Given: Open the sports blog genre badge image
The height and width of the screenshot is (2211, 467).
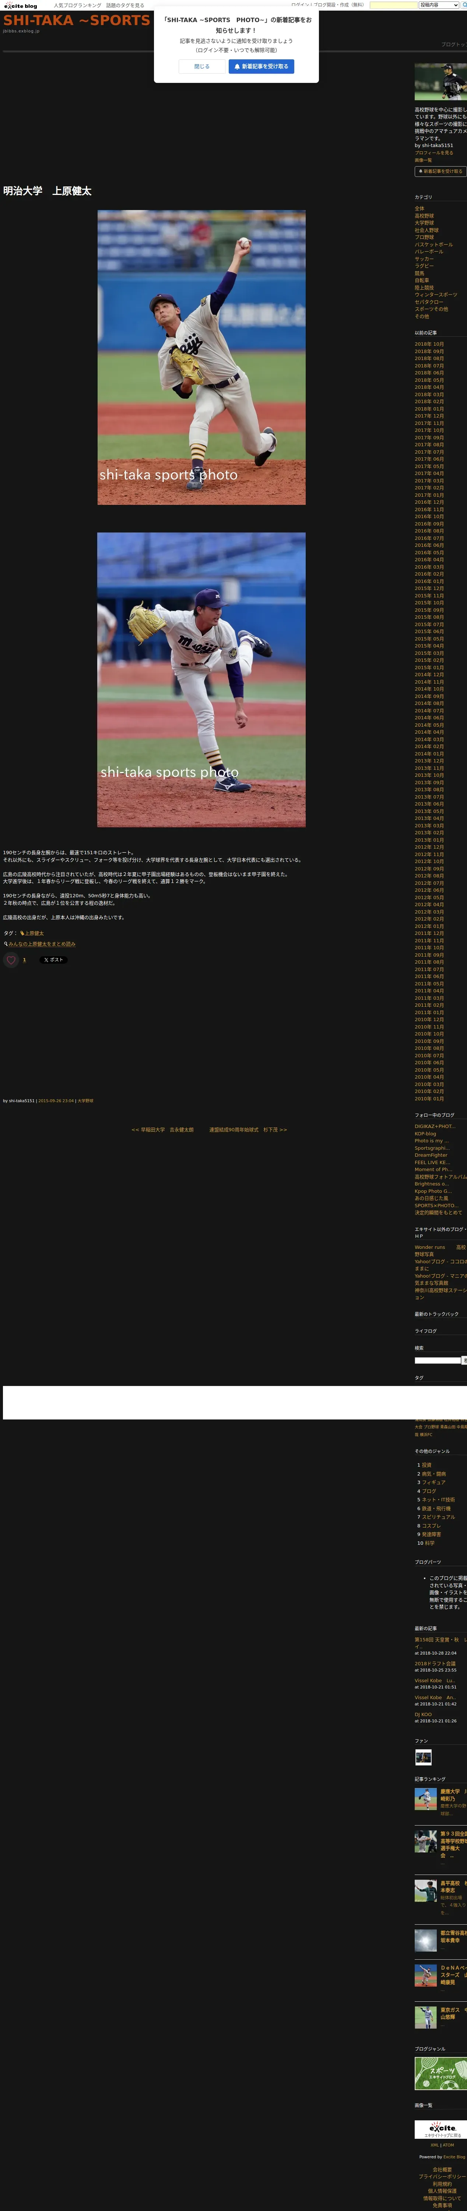Looking at the screenshot, I should (440, 2074).
